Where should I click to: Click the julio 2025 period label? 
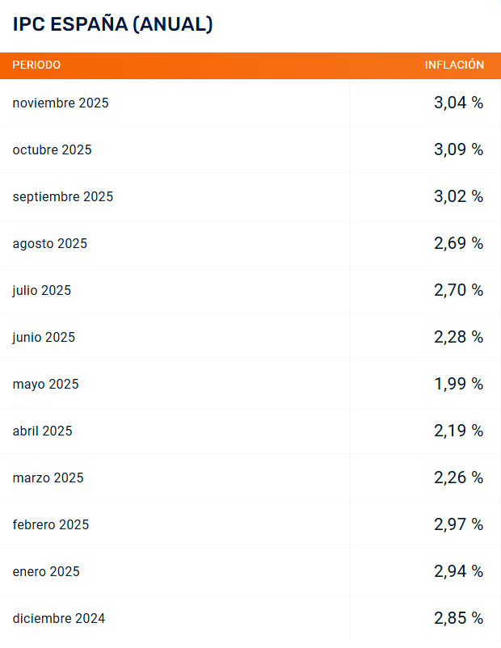[42, 291]
